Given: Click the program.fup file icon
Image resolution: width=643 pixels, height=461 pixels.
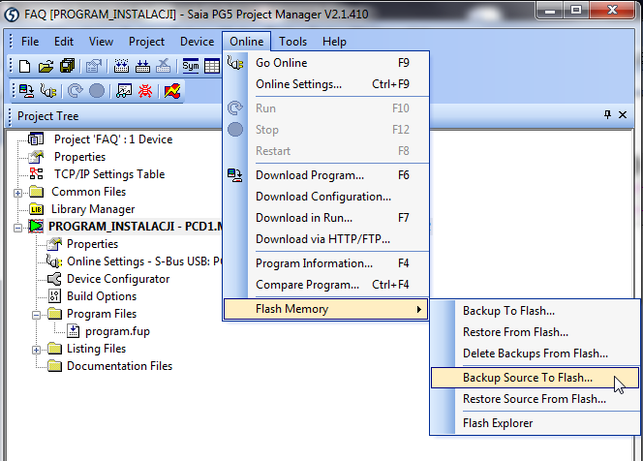Looking at the screenshot, I should pyautogui.click(x=74, y=331).
